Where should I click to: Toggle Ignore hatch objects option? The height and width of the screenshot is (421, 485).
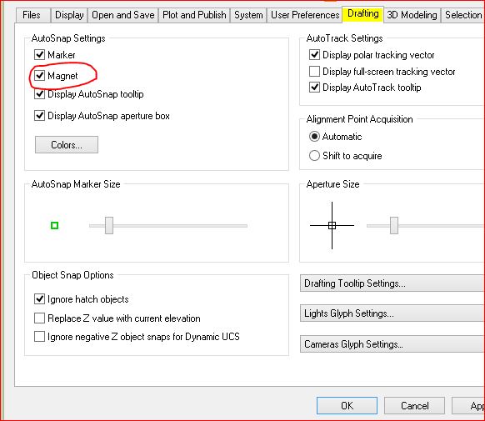coord(40,299)
